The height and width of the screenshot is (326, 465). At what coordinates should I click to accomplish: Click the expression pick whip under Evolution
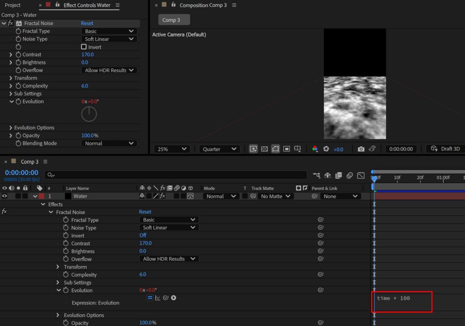click(165, 298)
